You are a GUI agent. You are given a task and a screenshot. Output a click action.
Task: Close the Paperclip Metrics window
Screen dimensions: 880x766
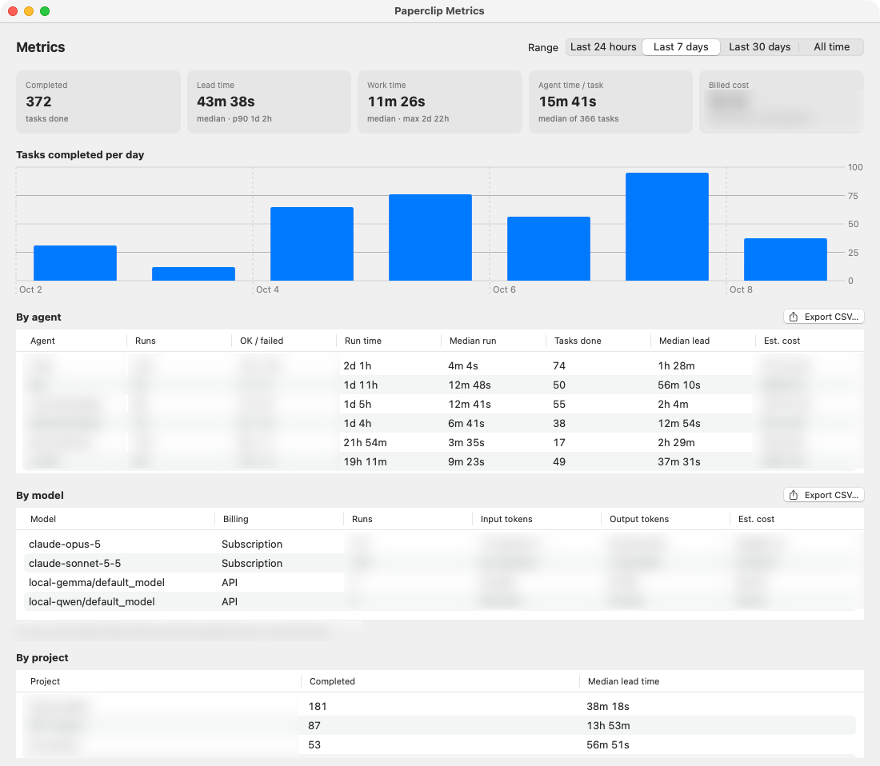[x=13, y=11]
